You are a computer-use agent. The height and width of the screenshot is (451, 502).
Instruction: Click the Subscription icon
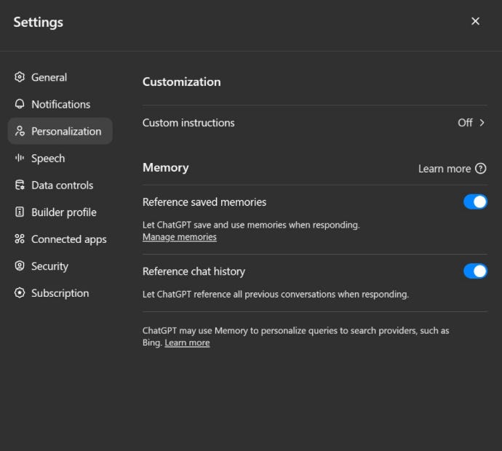(20, 293)
